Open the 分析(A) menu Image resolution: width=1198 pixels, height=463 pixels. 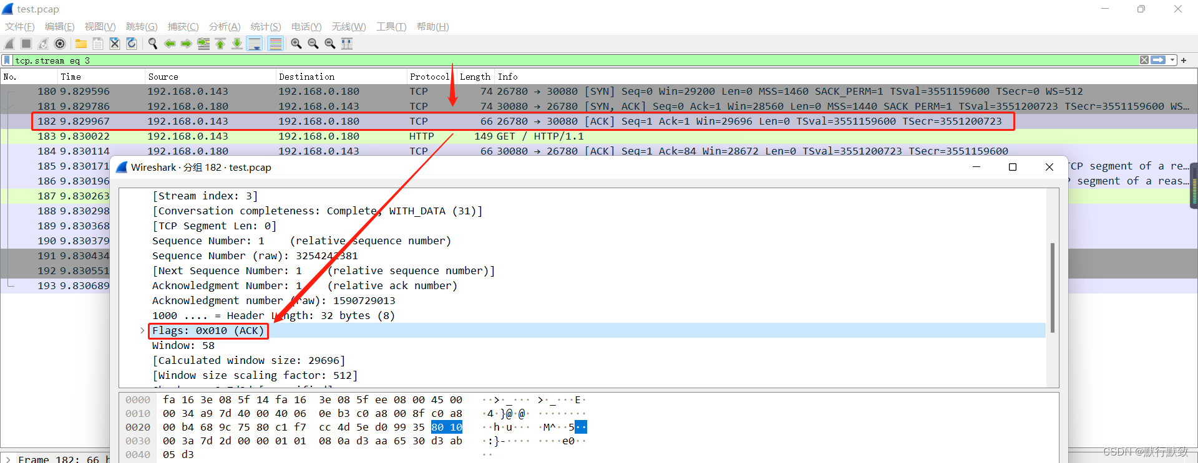(225, 27)
